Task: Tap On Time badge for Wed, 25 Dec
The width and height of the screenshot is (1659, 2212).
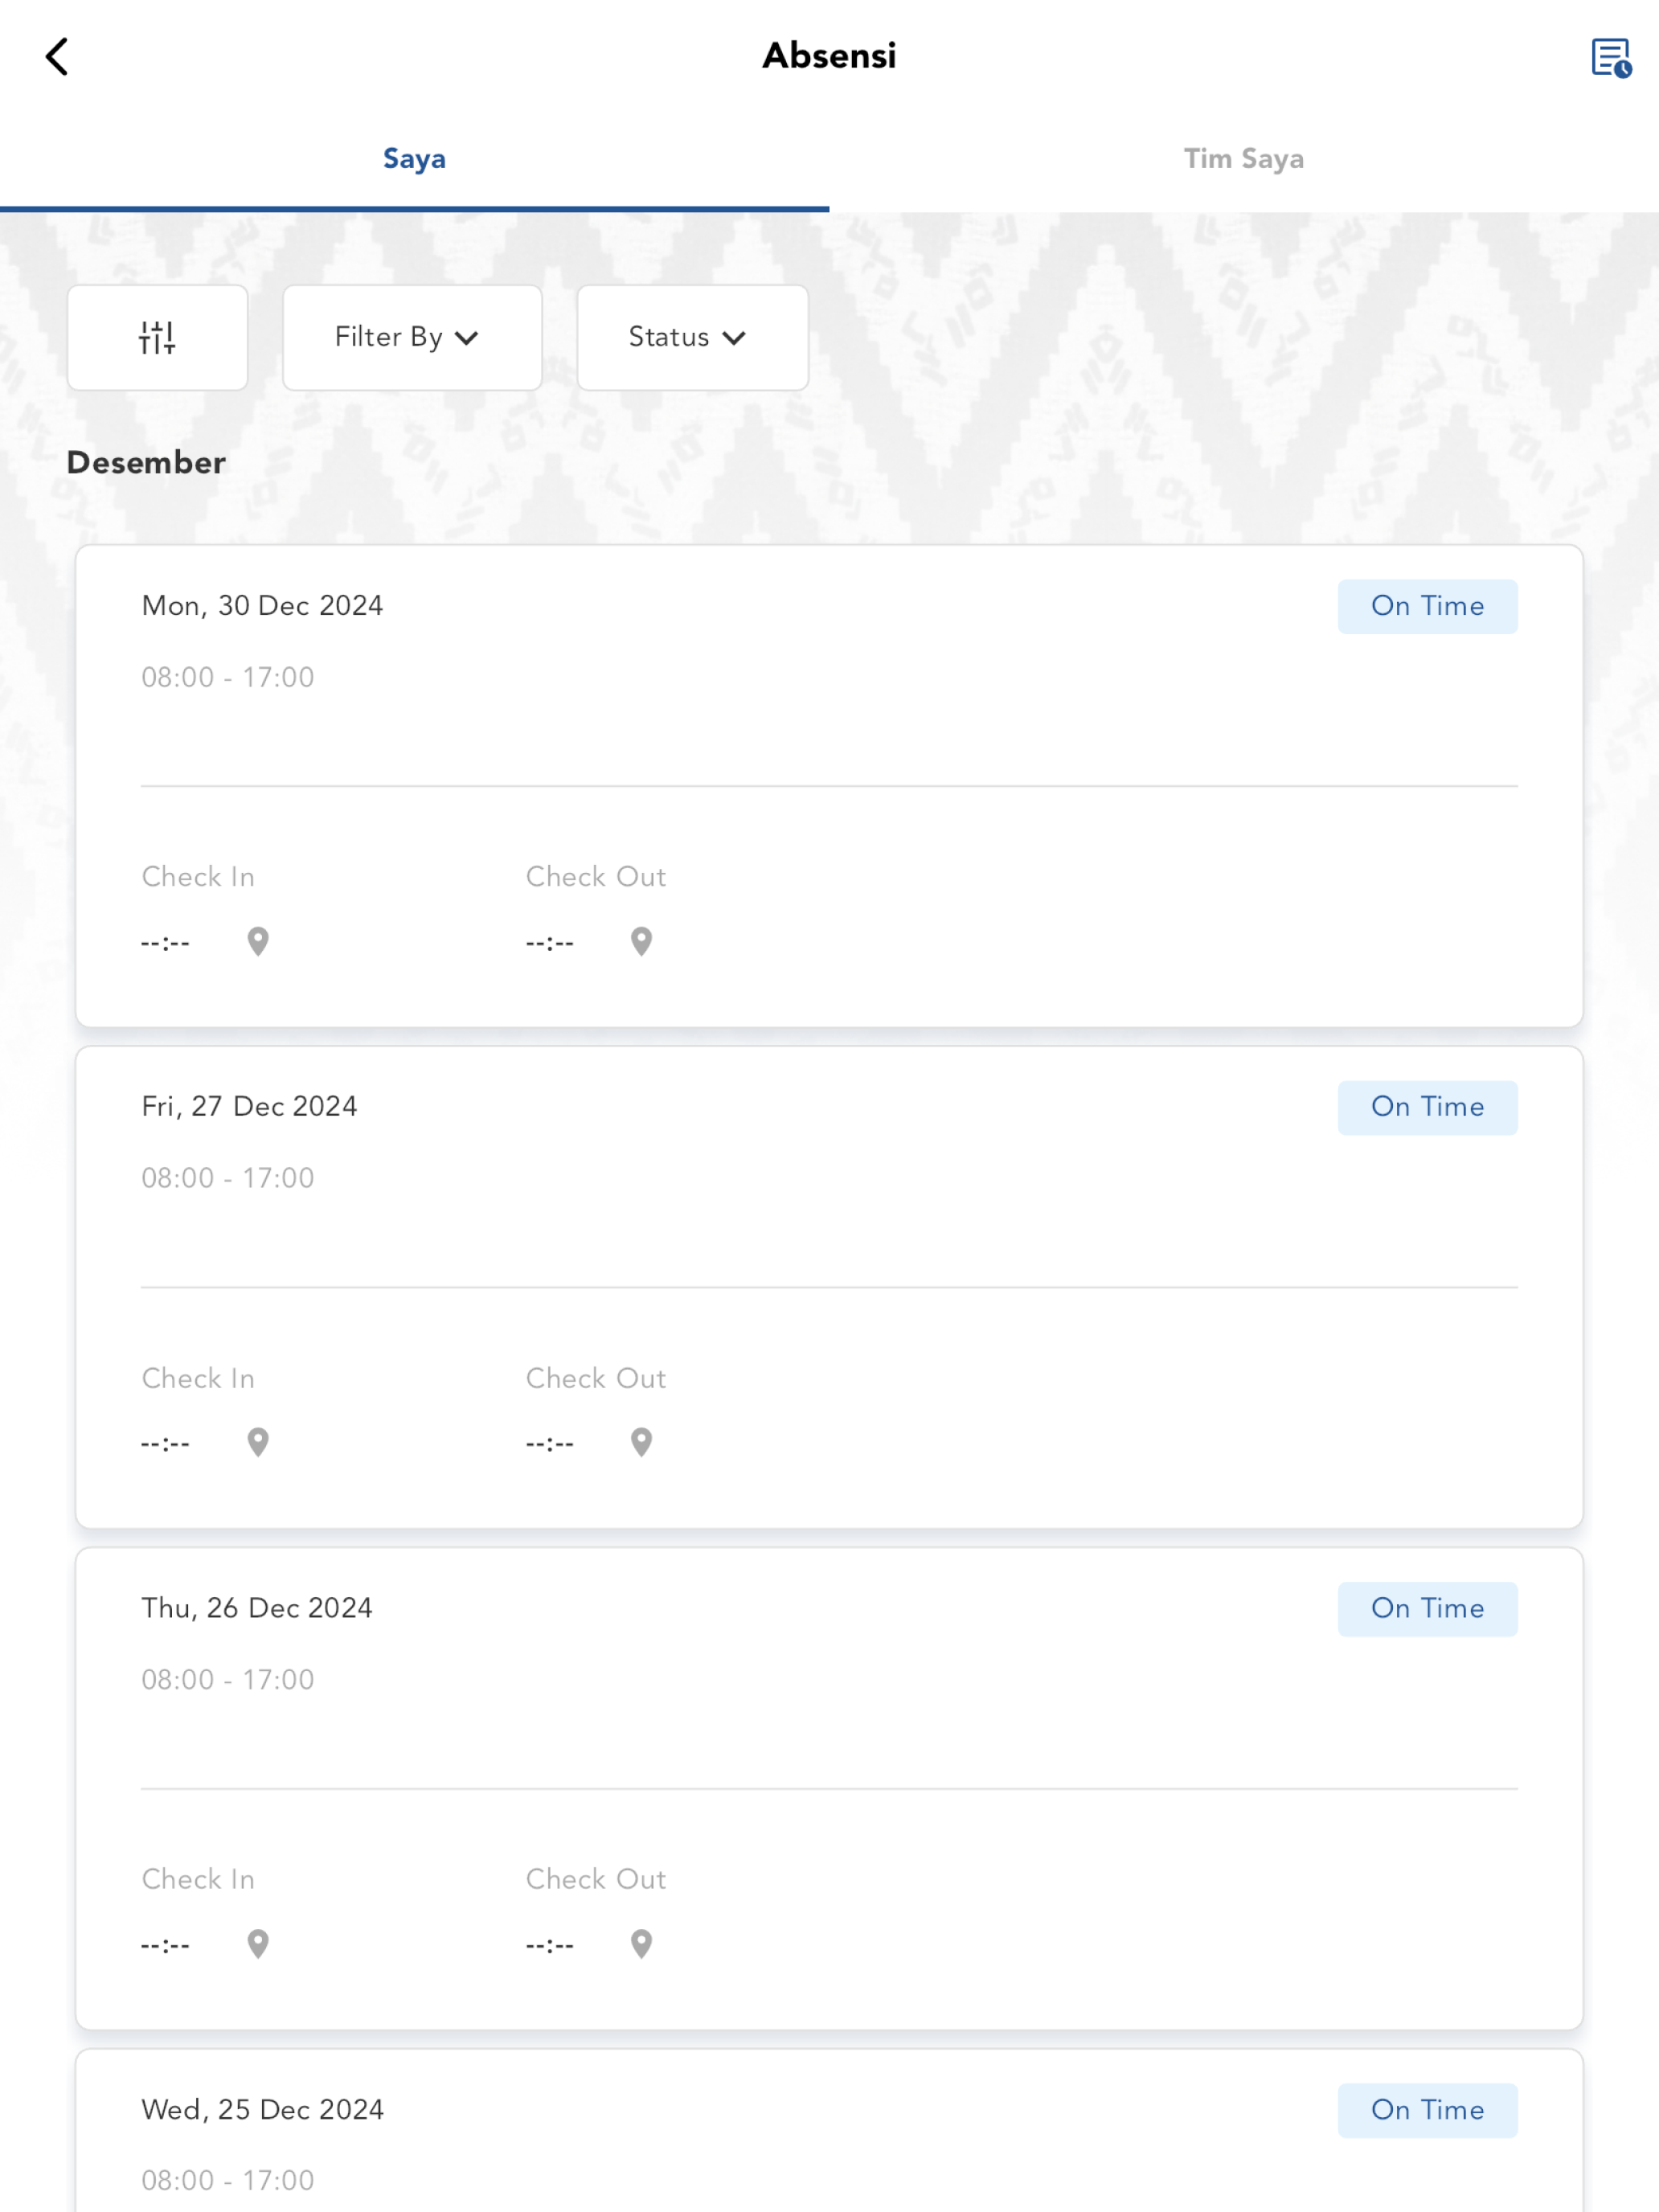Action: tap(1427, 2110)
